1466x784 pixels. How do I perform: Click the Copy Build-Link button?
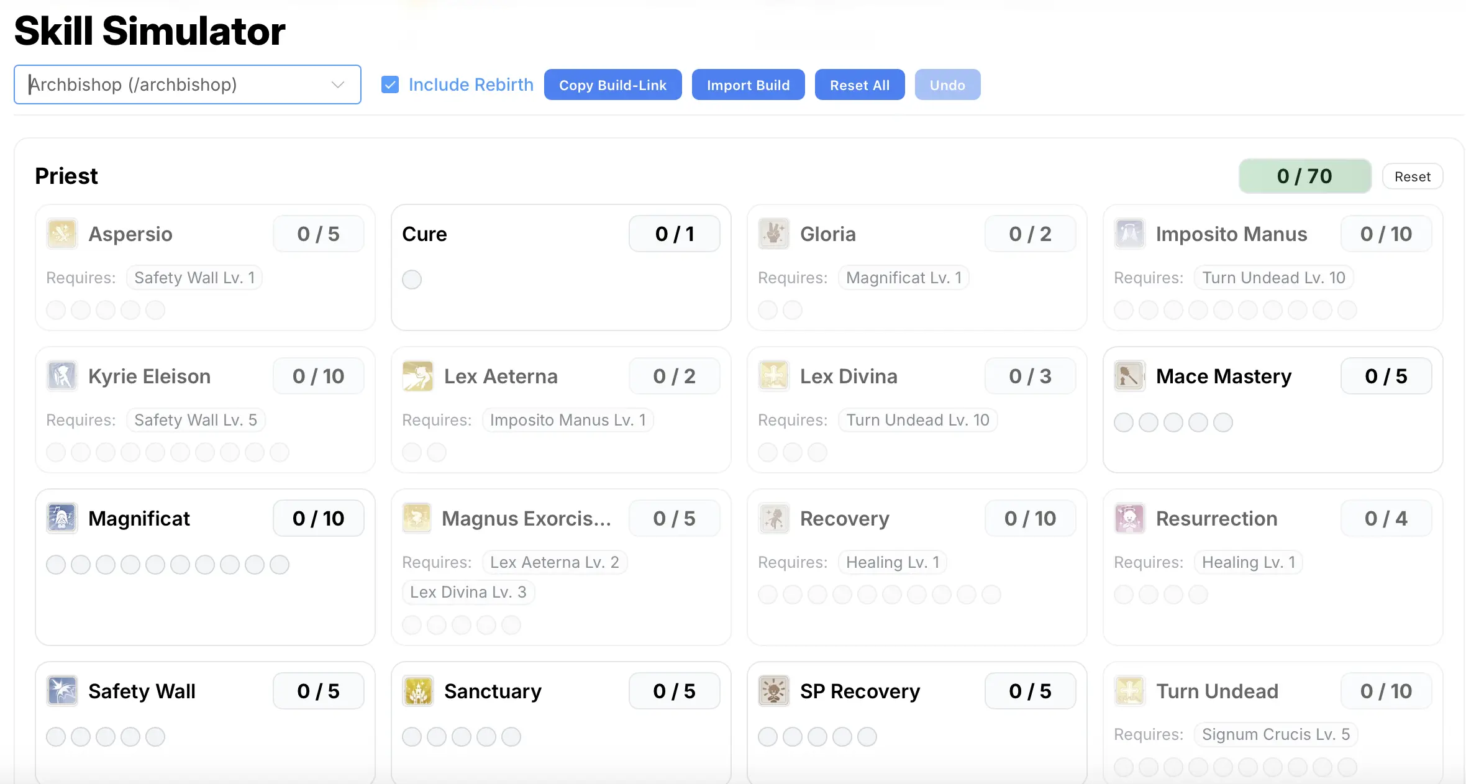612,84
